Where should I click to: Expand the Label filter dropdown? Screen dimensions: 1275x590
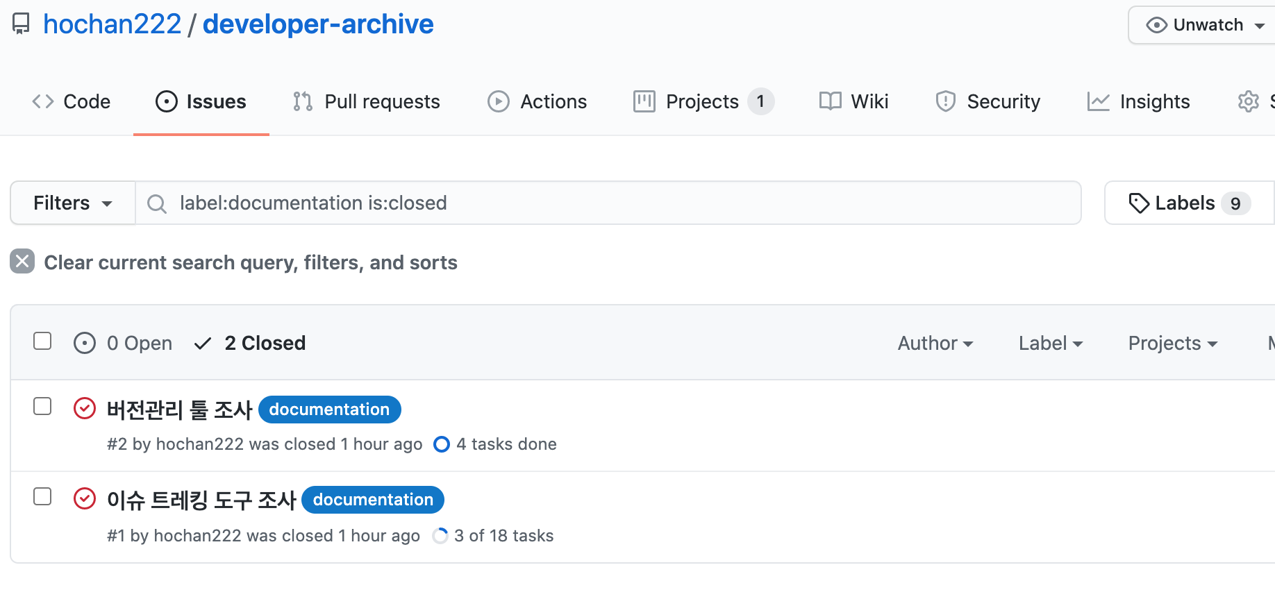(1050, 343)
